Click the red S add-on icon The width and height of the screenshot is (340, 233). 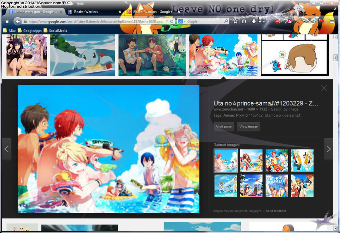tap(290, 21)
